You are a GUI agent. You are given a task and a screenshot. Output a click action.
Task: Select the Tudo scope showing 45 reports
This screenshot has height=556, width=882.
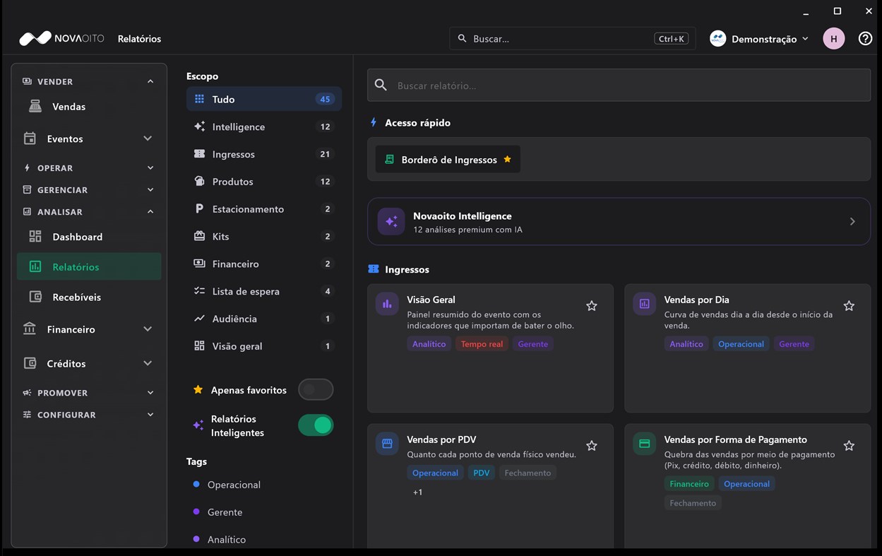point(264,99)
